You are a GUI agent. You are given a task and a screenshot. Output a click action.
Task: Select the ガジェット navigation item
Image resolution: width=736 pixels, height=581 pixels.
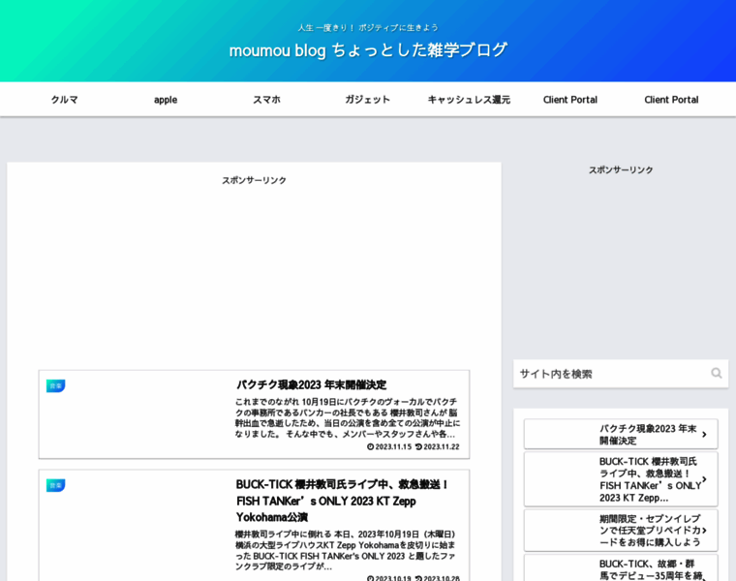368,99
